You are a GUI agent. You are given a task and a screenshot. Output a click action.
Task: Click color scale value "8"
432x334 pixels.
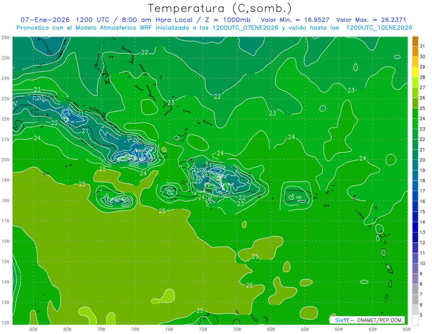421,284
